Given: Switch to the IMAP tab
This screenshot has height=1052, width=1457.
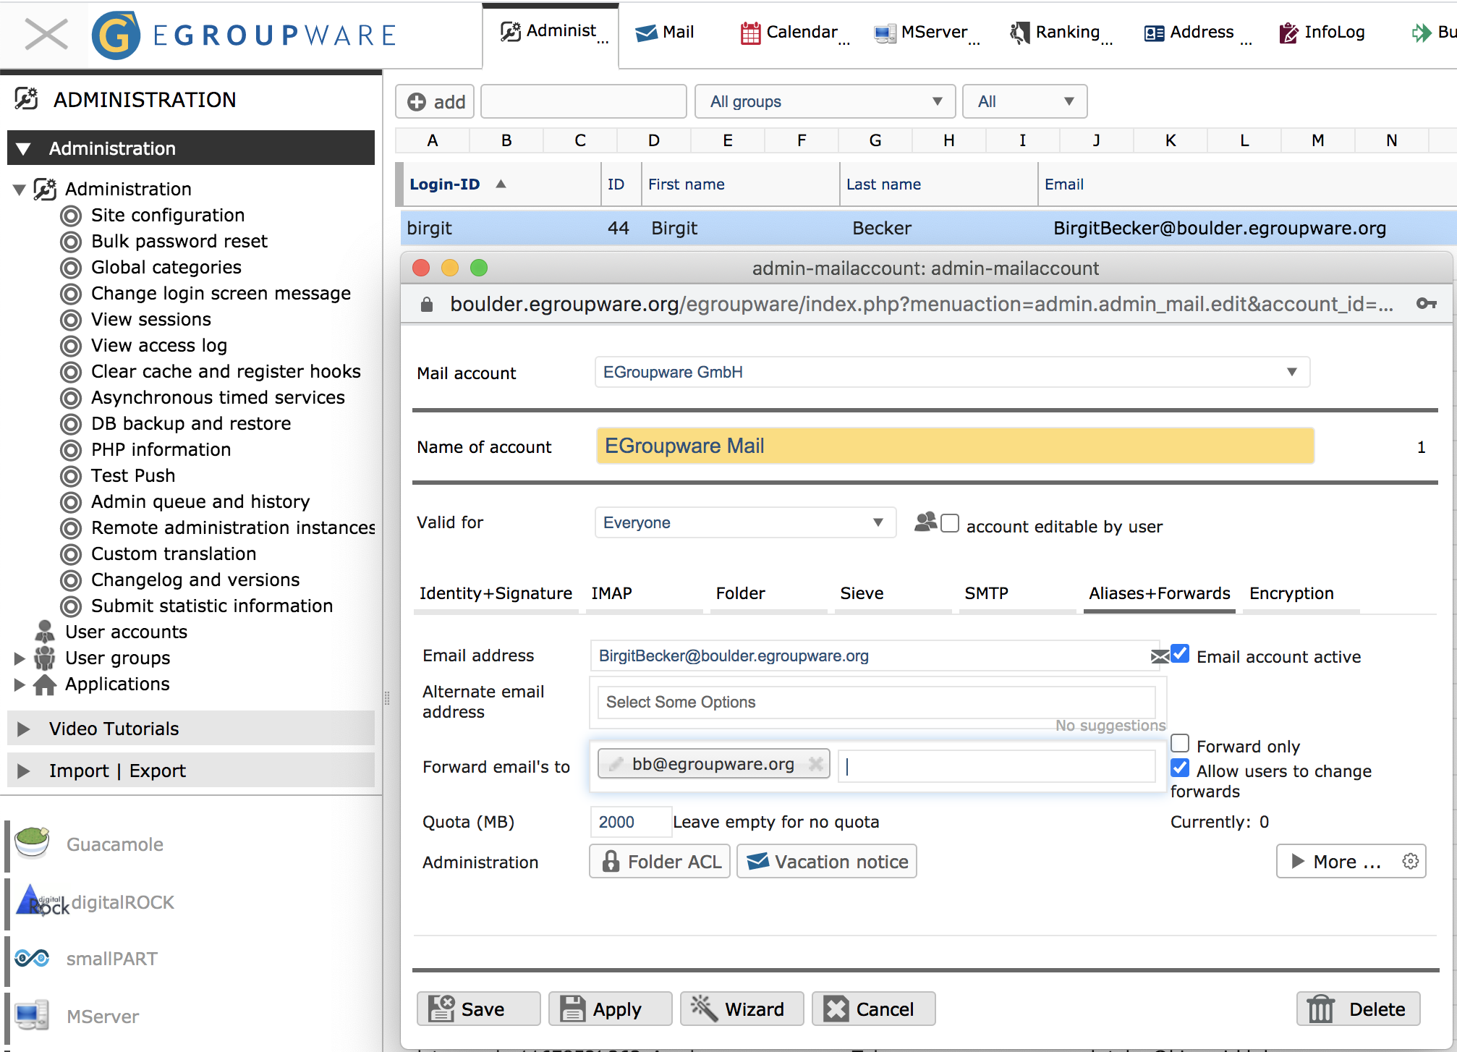Looking at the screenshot, I should click(x=612, y=593).
